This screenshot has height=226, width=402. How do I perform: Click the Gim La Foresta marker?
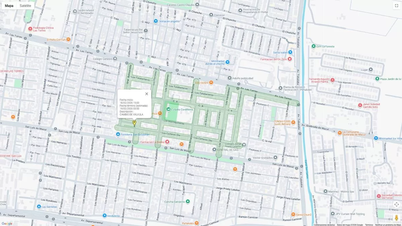click(x=313, y=46)
